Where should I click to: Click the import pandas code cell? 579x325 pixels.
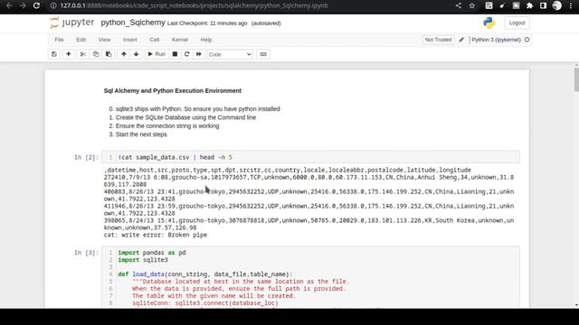311,277
